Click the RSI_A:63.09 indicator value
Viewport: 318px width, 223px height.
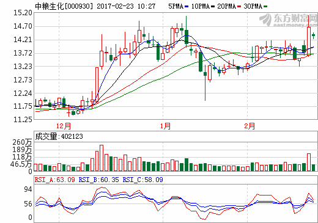[54, 180]
